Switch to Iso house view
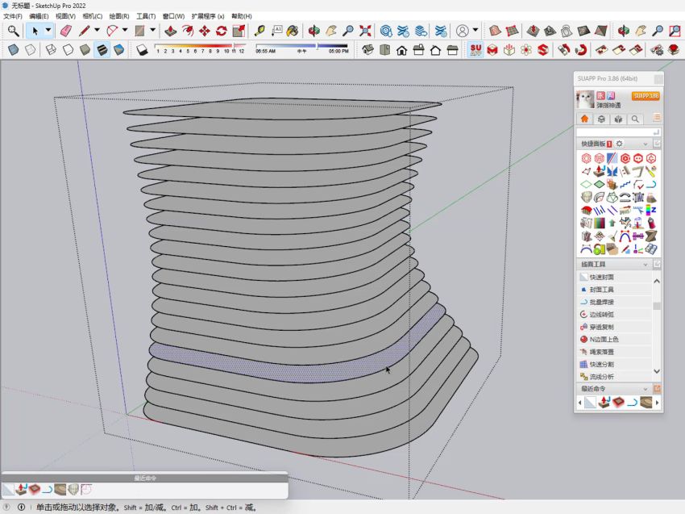 pos(367,50)
